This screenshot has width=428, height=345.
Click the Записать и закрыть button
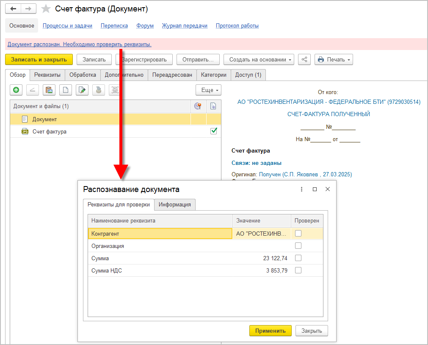pyautogui.click(x=39, y=60)
